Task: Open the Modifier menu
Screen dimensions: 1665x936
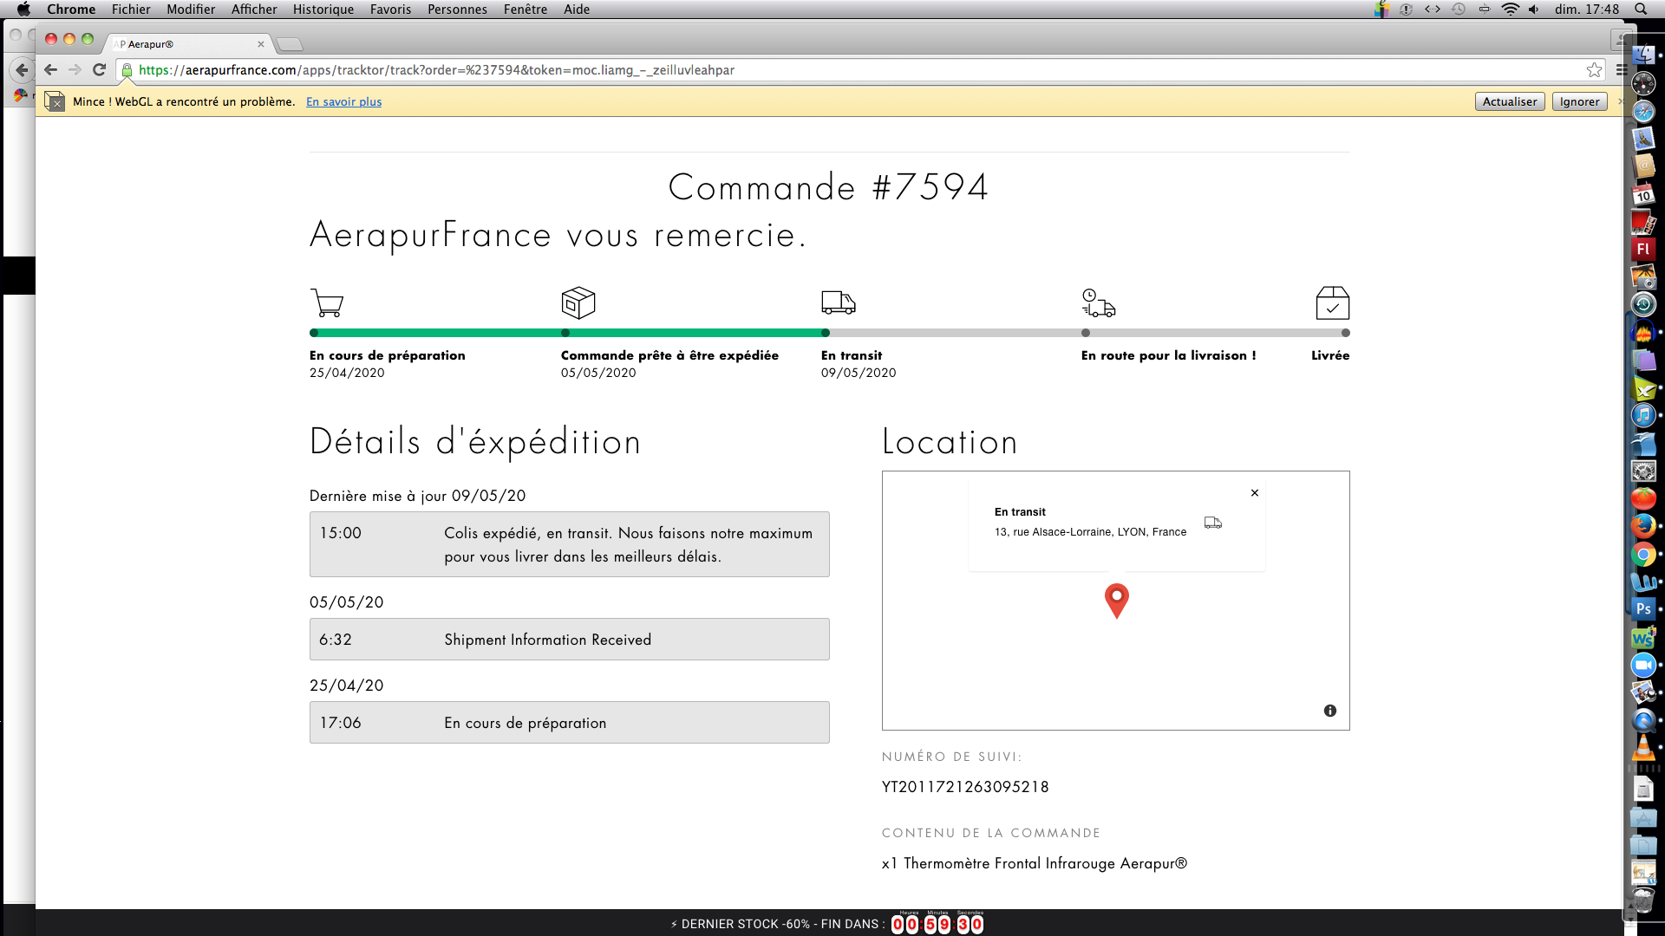Action: tap(191, 10)
